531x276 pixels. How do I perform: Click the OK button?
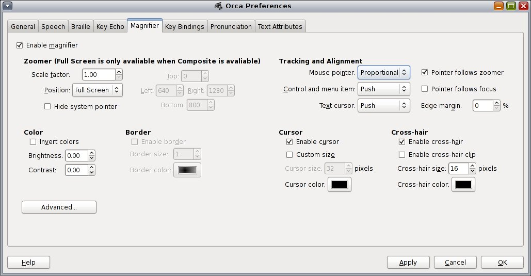coord(502,262)
